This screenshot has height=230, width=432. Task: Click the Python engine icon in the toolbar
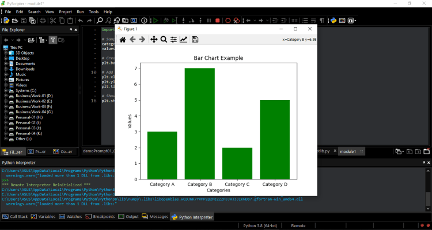[x=334, y=21]
